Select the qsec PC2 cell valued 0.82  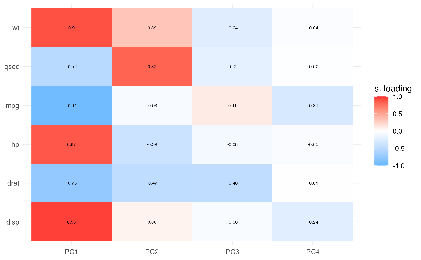click(152, 67)
